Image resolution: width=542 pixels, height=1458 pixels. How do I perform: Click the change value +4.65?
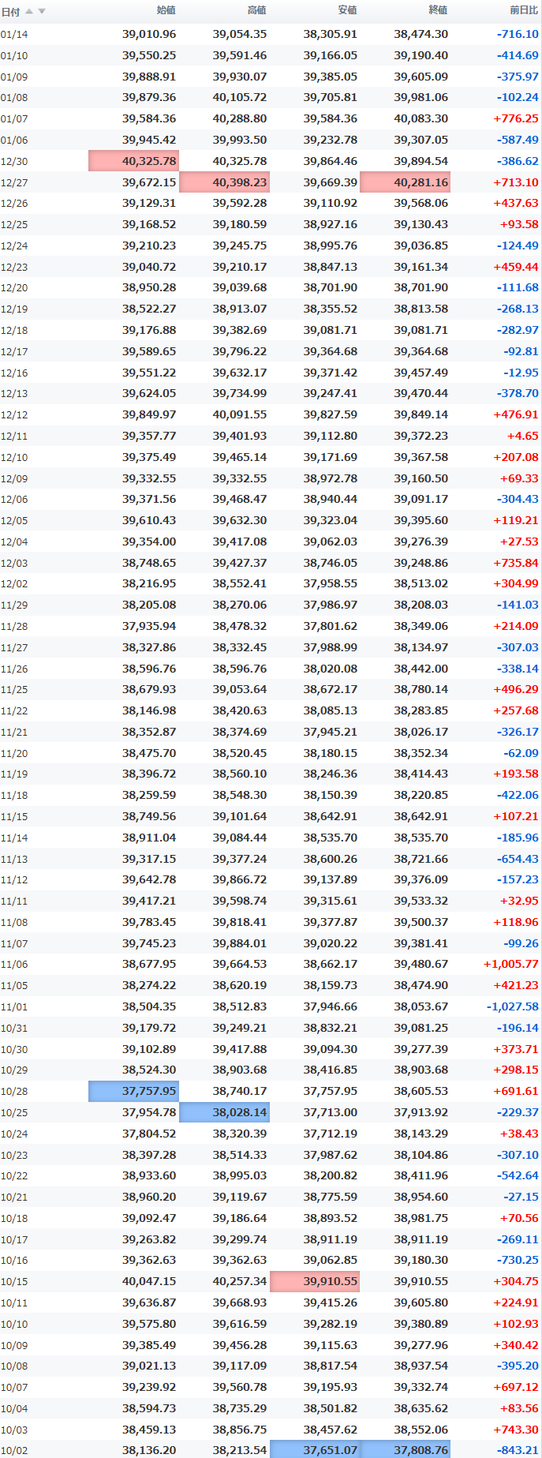[x=523, y=436]
